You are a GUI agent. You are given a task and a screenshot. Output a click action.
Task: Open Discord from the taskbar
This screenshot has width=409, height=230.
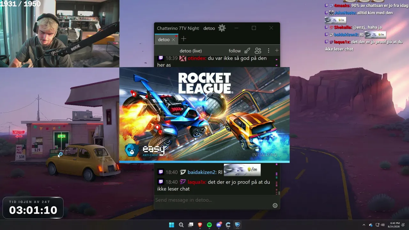tap(219, 225)
